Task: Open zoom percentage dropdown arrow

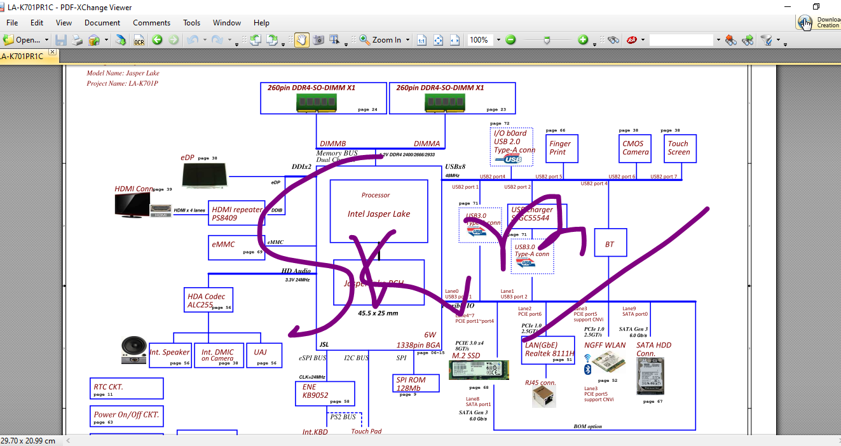Action: [x=498, y=39]
